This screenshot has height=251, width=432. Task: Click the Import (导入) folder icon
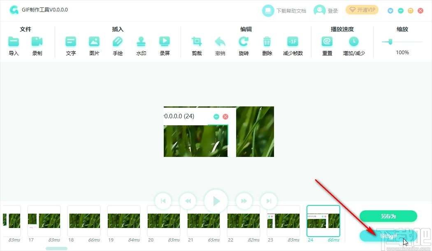pos(14,41)
